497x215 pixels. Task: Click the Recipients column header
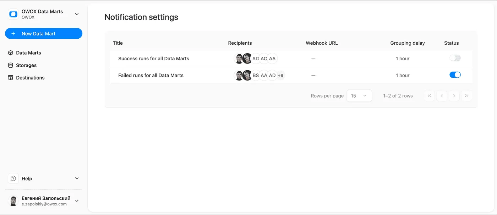240,43
